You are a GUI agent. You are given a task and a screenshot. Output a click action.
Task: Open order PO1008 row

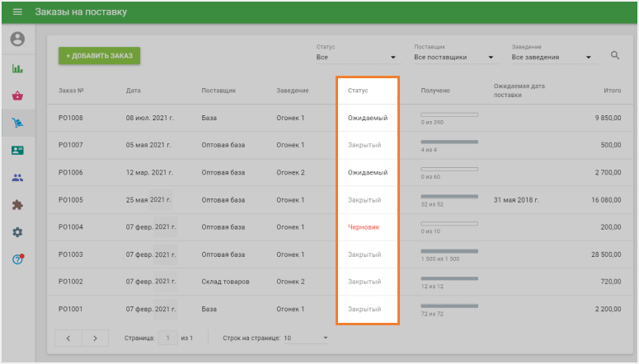pyautogui.click(x=71, y=118)
